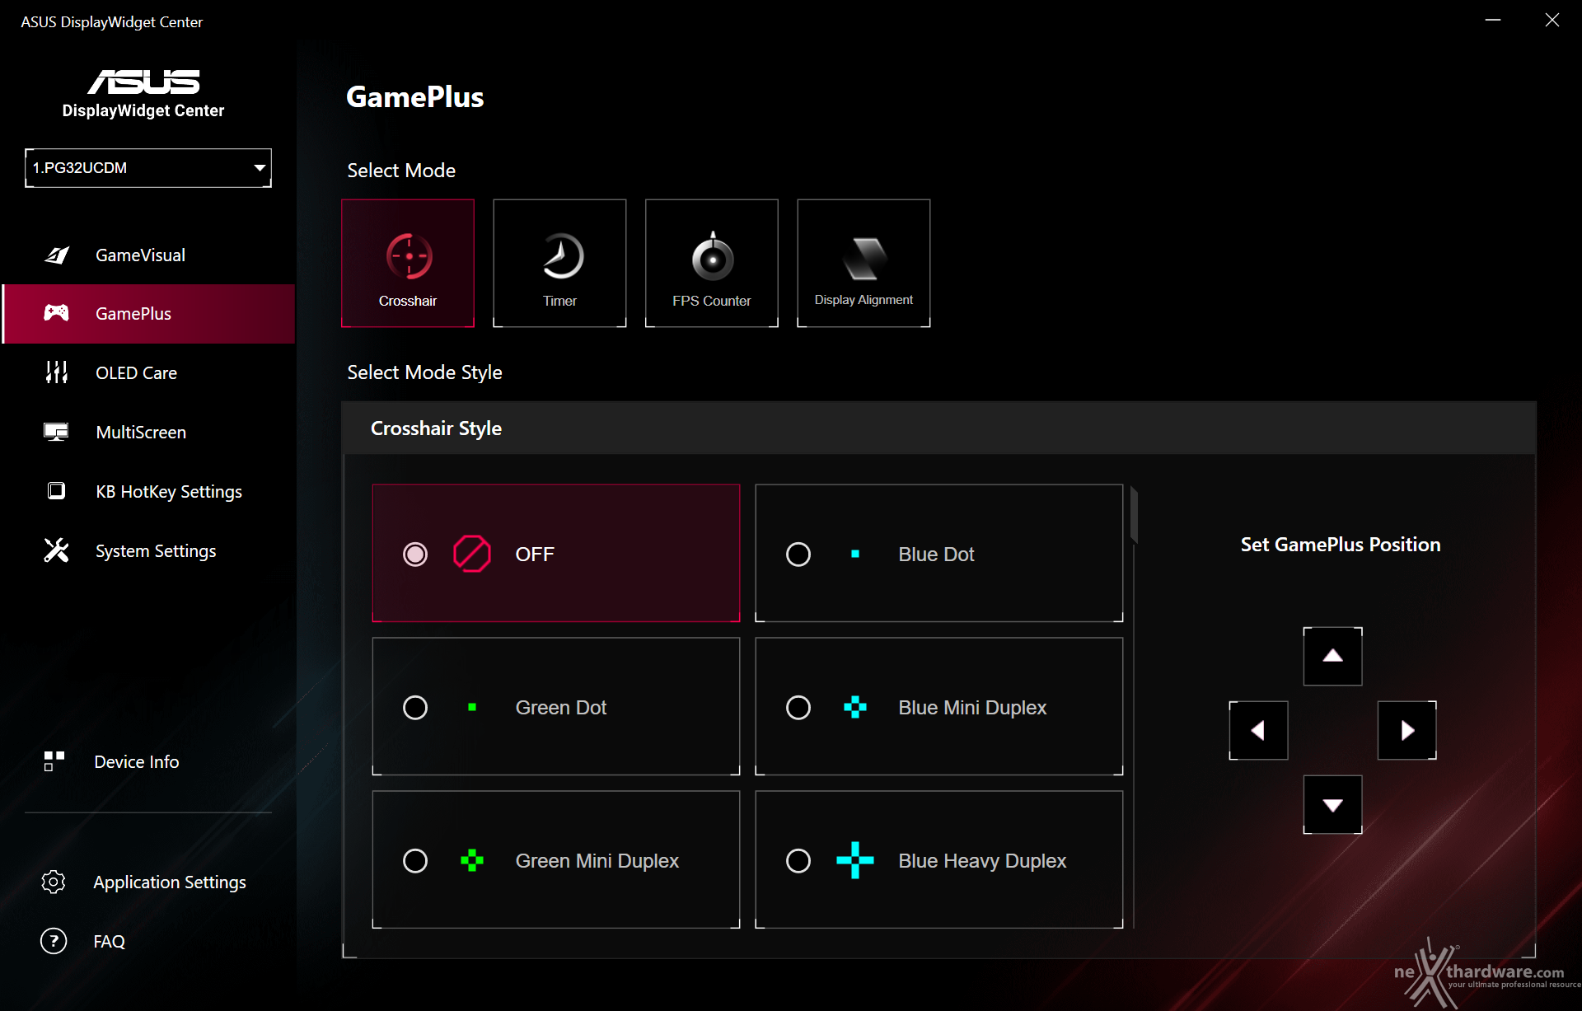Screen dimensions: 1582x1011
Task: Click the KB HotKey Settings icon
Action: [x=56, y=491]
